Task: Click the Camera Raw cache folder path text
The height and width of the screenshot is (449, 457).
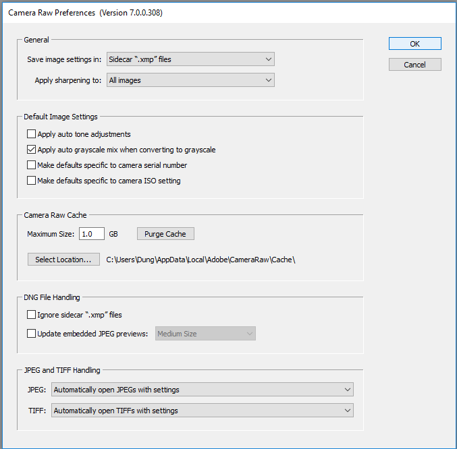Action: tap(202, 260)
